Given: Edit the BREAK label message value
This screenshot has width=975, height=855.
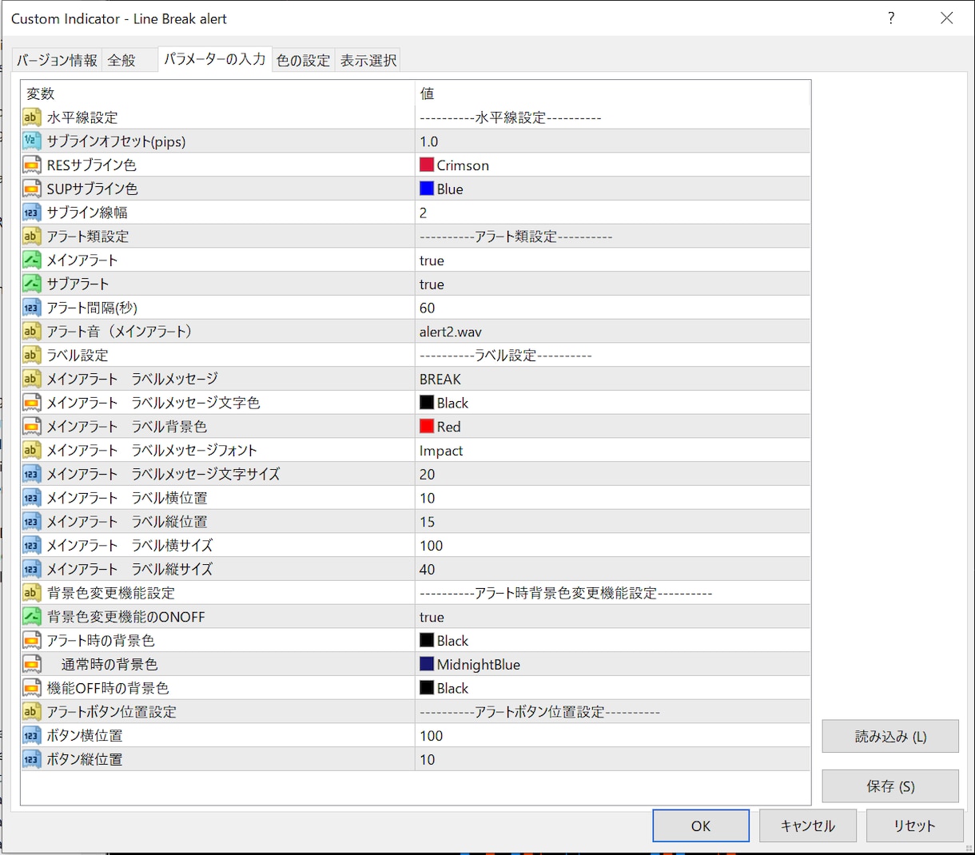Looking at the screenshot, I should pos(613,379).
